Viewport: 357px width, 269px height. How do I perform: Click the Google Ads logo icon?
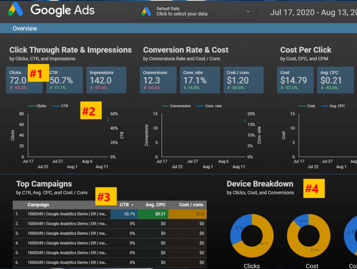pos(15,10)
